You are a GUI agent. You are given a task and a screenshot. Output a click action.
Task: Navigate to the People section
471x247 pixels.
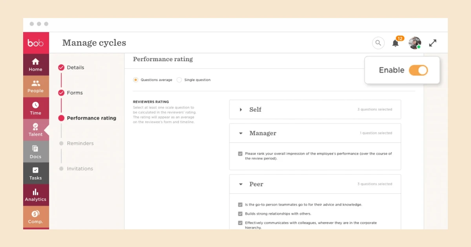36,86
